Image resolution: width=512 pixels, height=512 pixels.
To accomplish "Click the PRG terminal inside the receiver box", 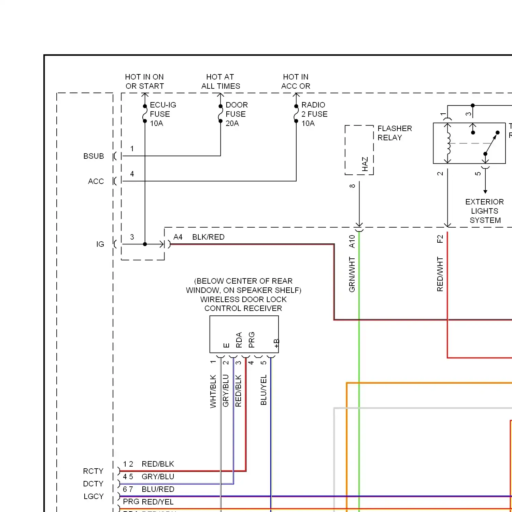I will [x=252, y=340].
